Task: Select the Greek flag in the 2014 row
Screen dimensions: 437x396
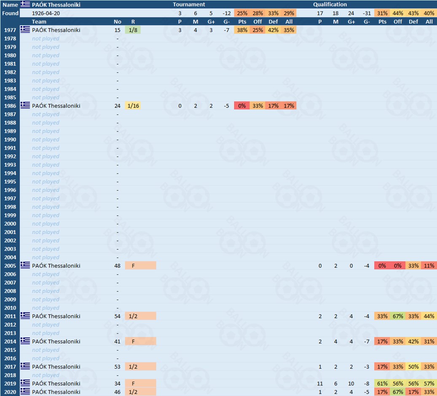Action: tap(25, 342)
